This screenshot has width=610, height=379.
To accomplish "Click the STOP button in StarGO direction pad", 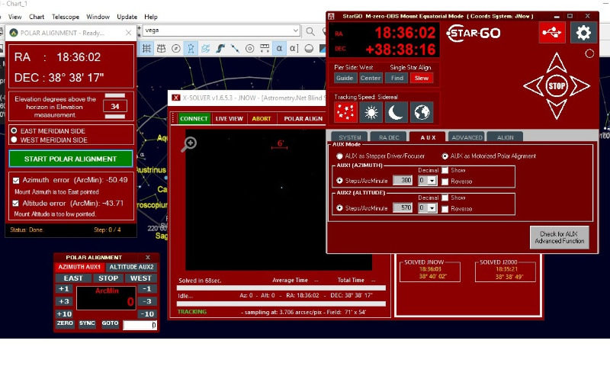I will point(557,85).
